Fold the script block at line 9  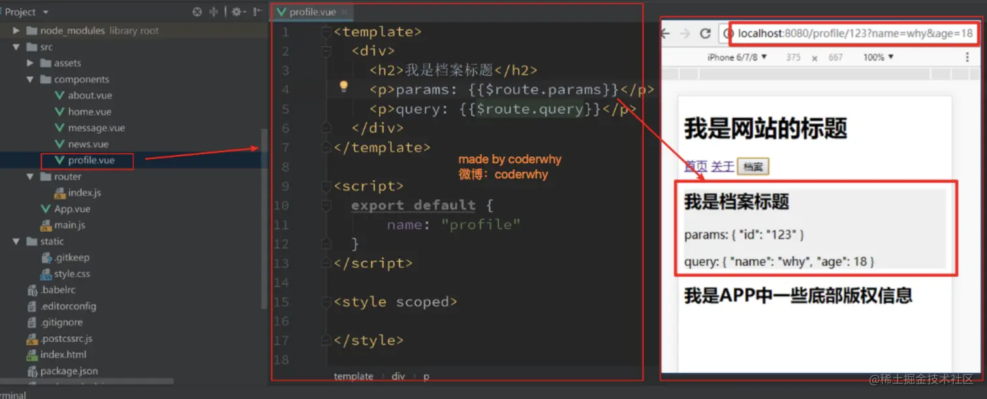click(x=326, y=186)
